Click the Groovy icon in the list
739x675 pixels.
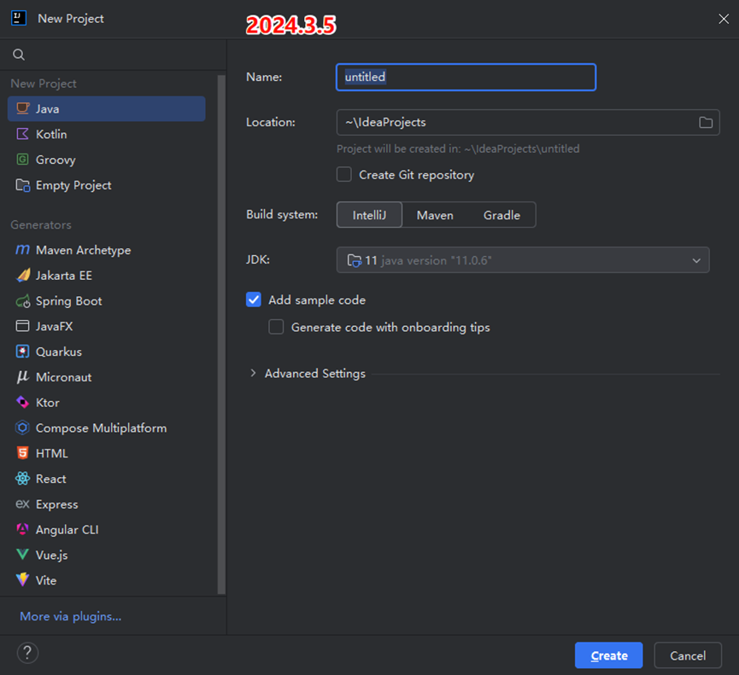[22, 160]
